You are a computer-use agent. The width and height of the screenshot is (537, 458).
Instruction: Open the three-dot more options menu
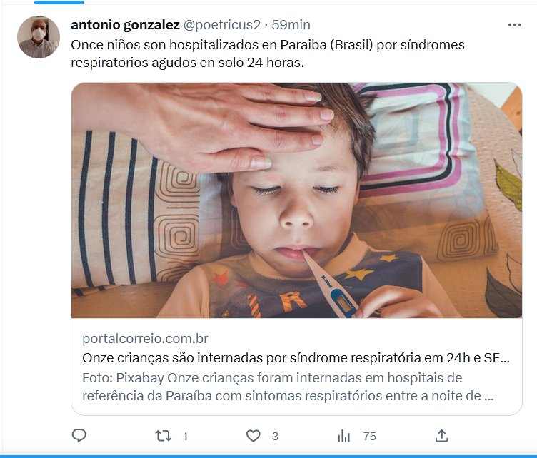(x=514, y=25)
